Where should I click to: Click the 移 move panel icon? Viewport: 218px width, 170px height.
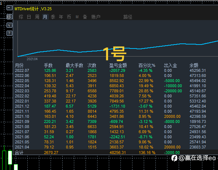(9, 17)
